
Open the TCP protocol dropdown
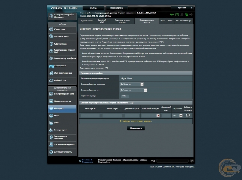tap(177, 115)
